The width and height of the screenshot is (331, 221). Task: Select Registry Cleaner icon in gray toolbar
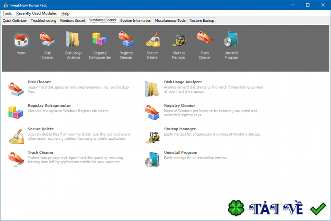126,39
